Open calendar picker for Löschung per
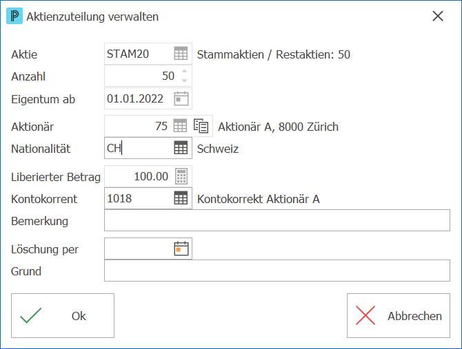The width and height of the screenshot is (462, 349). (181, 248)
